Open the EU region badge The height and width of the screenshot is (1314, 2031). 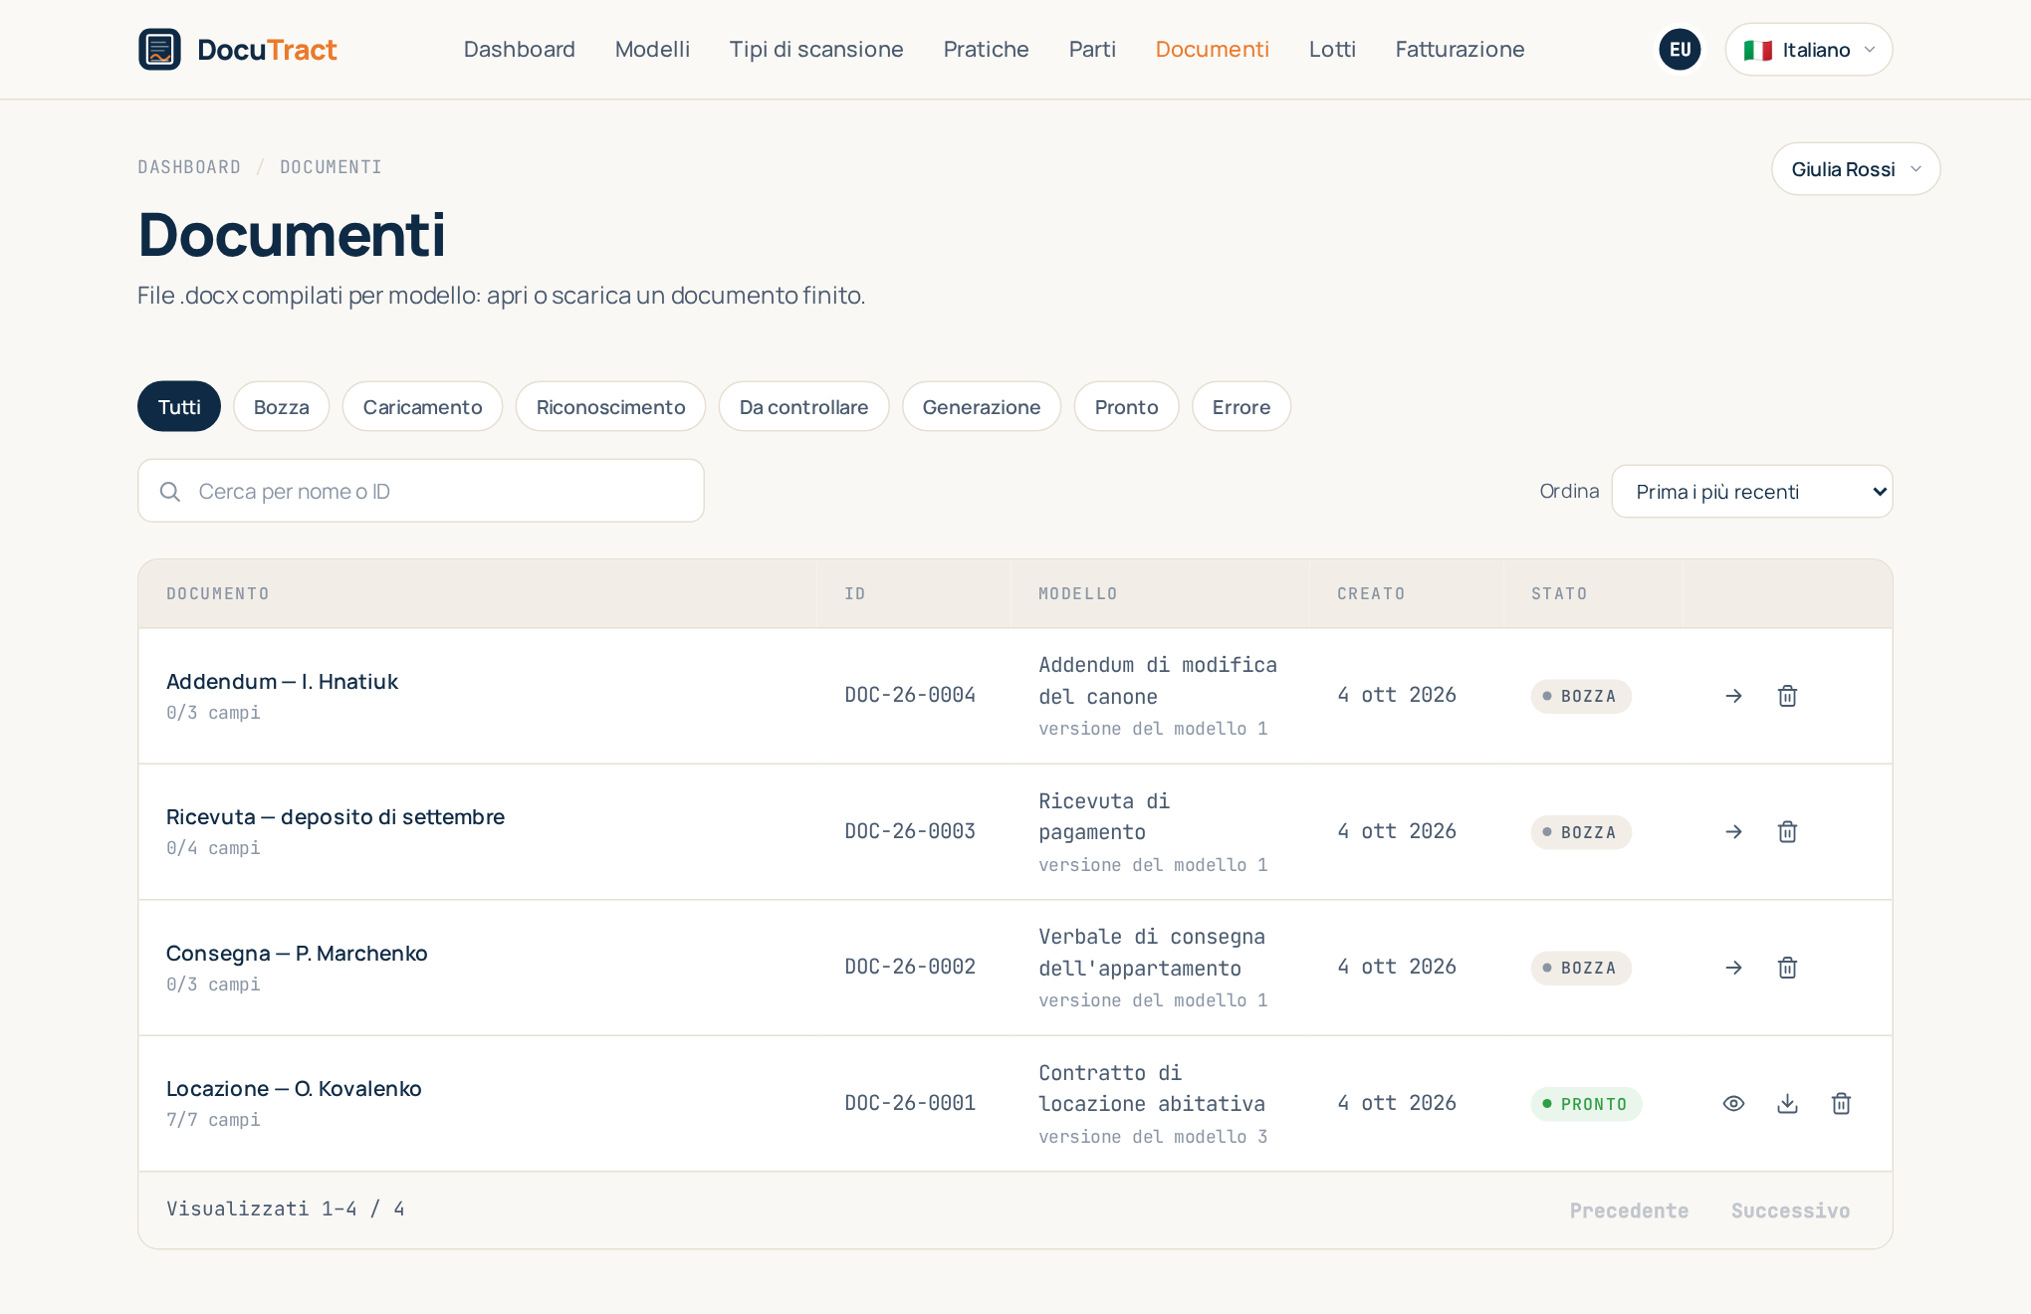(1680, 49)
